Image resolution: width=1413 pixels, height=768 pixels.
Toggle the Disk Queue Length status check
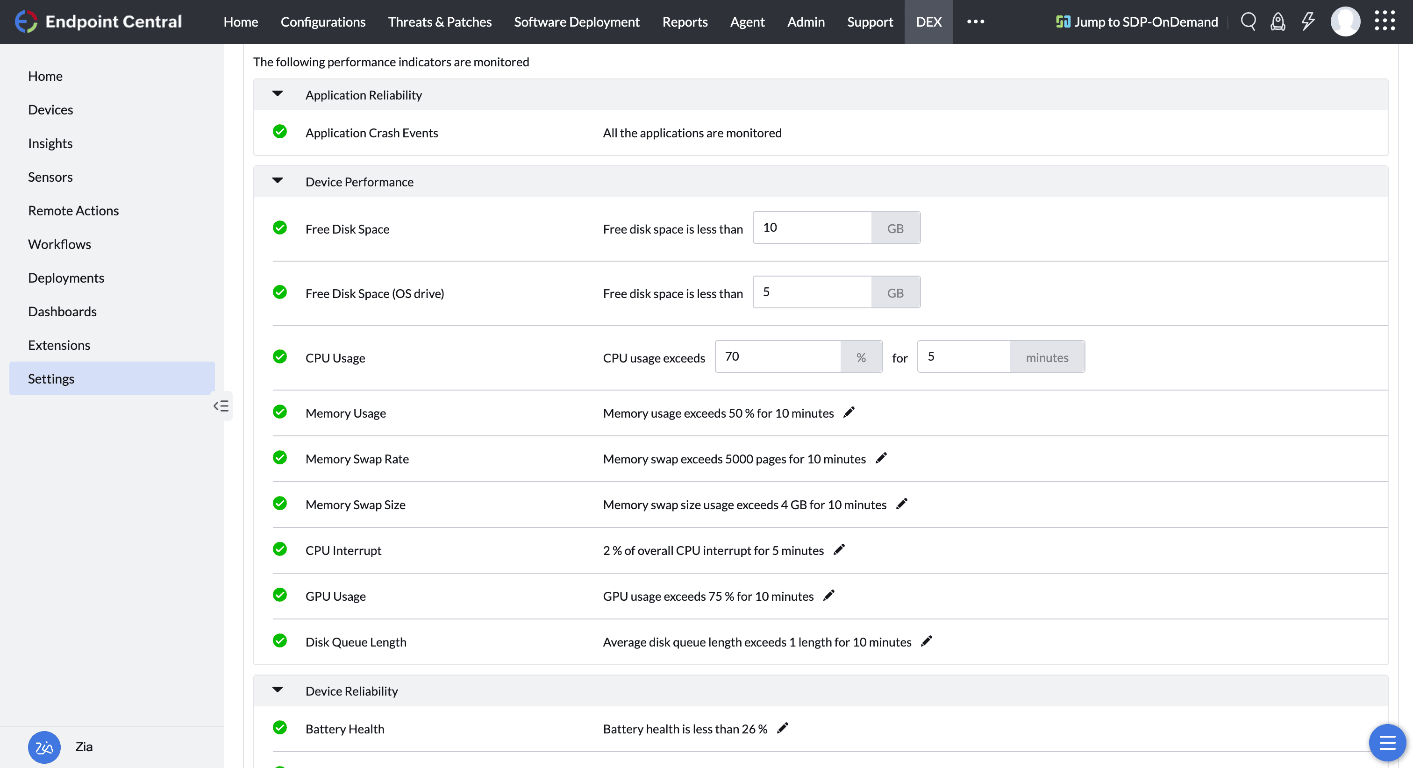[280, 641]
